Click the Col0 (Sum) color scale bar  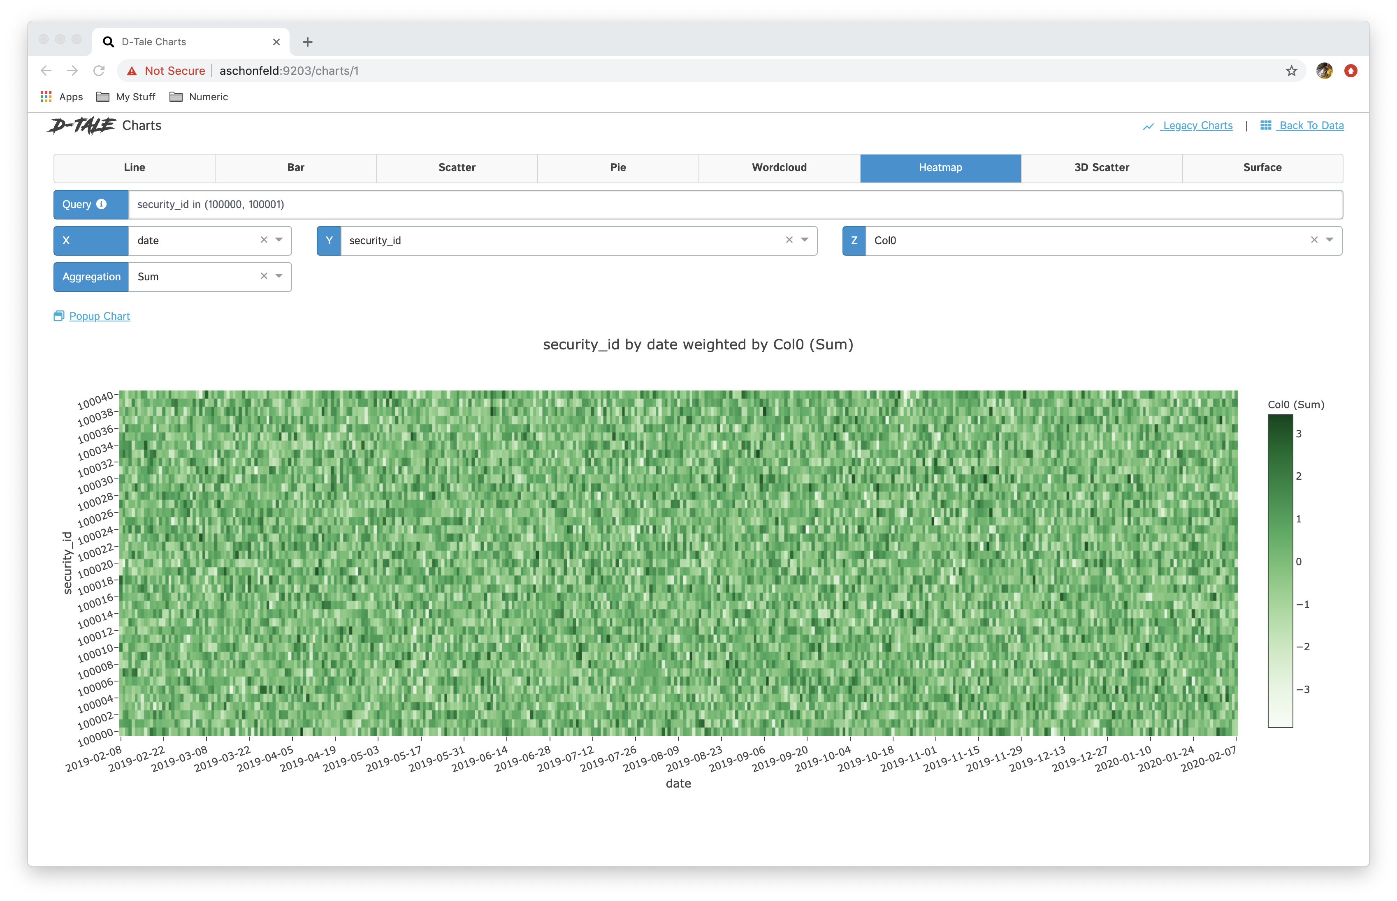(1280, 571)
